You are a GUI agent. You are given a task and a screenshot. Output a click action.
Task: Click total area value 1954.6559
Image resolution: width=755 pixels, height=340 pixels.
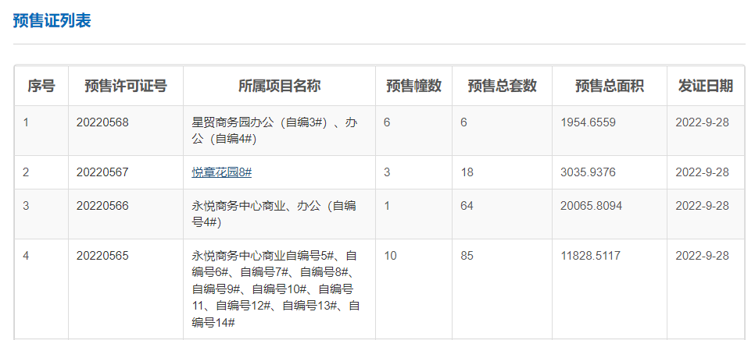588,122
